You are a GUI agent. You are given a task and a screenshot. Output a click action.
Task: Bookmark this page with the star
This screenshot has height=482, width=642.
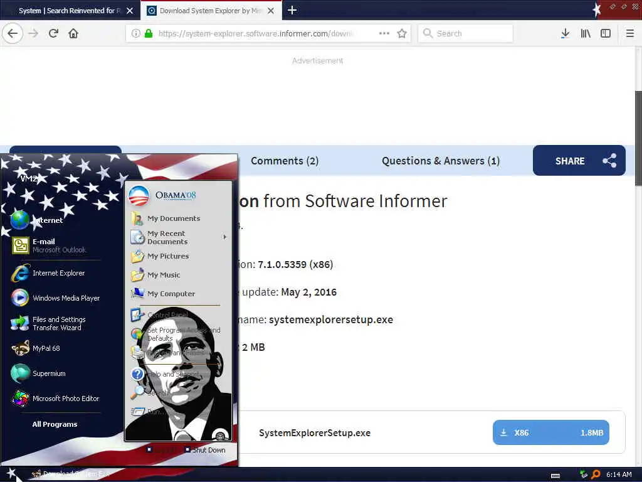402,33
